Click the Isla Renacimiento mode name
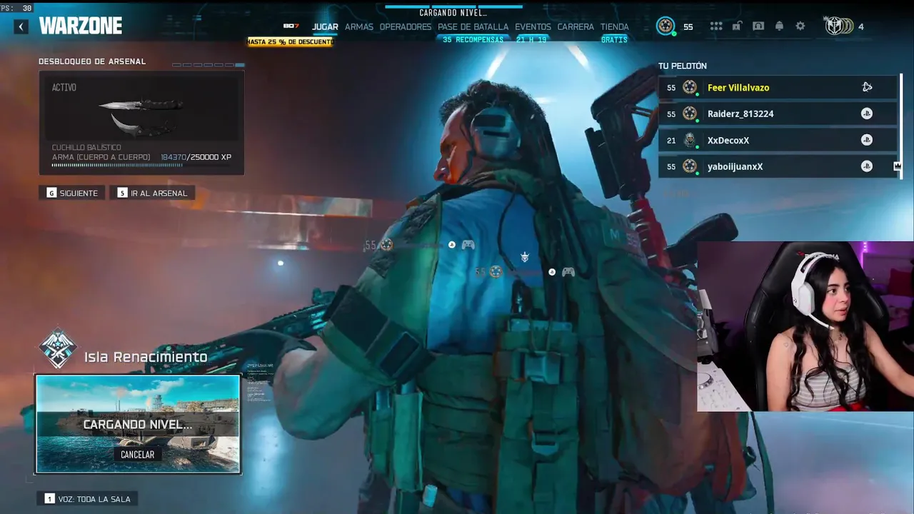The image size is (914, 514). coord(146,357)
